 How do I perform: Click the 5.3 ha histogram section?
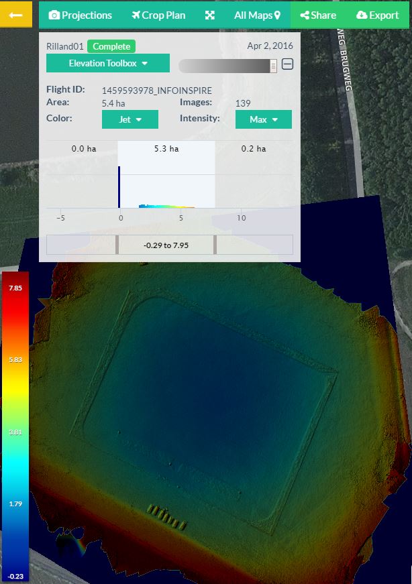tap(166, 149)
